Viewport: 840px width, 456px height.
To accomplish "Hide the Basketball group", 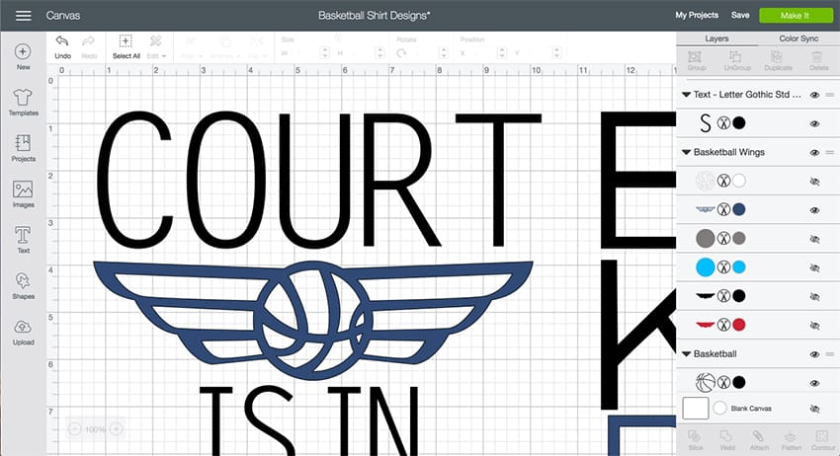I will pyautogui.click(x=814, y=354).
